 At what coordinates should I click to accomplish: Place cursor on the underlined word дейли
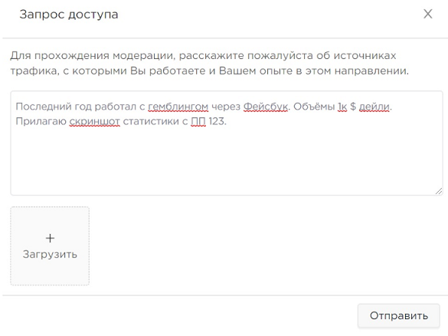(x=374, y=107)
